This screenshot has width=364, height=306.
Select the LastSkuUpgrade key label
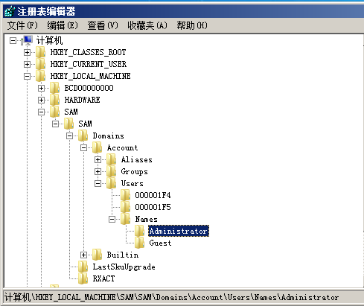tap(124, 267)
